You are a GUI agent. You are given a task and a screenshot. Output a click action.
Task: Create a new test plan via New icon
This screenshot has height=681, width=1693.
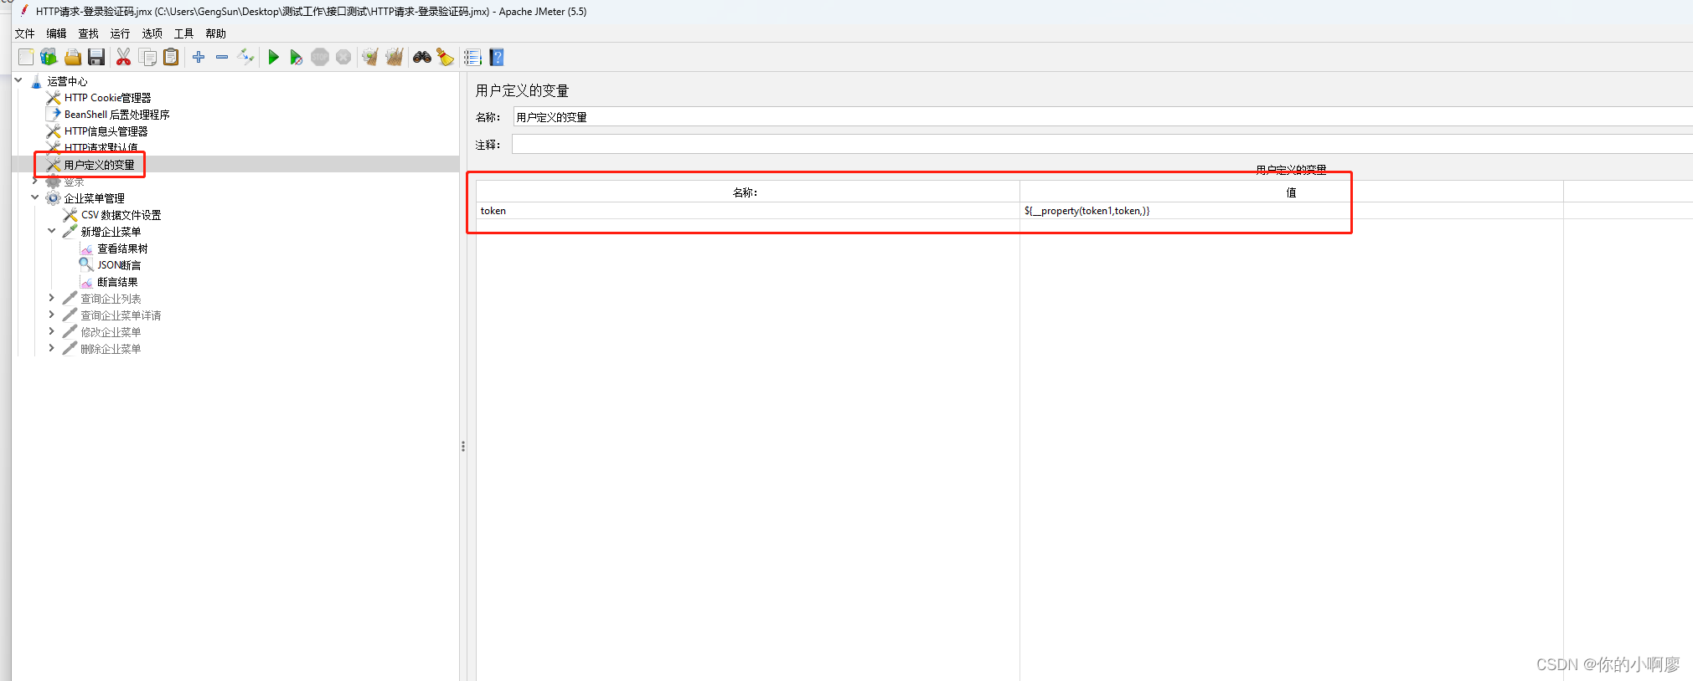click(x=26, y=57)
